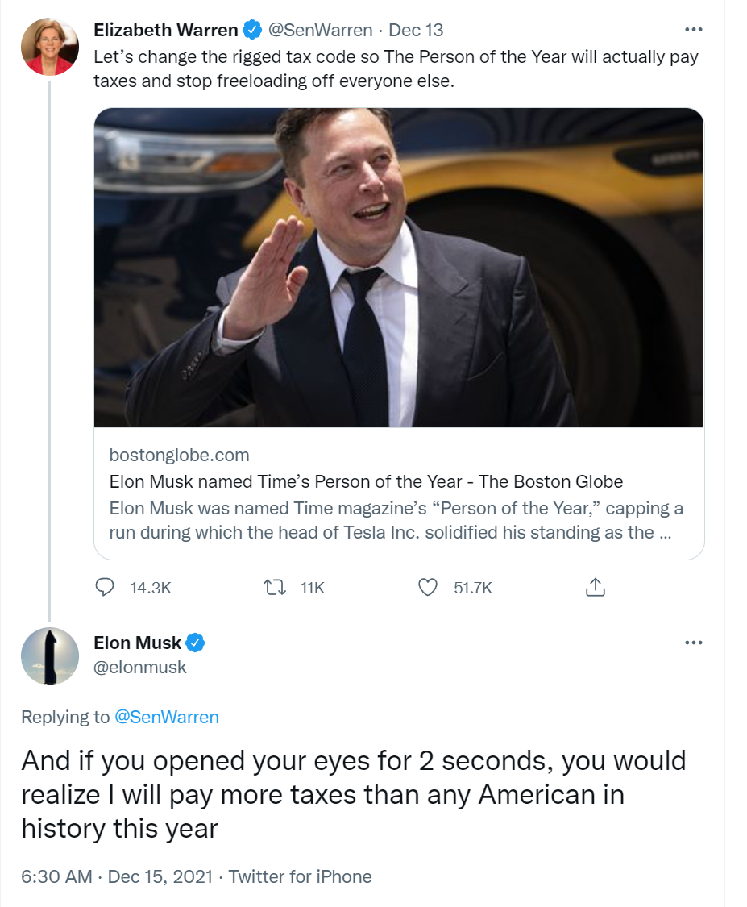Click Elon Musk's rocket avatar
The image size is (747, 907).
click(49, 657)
